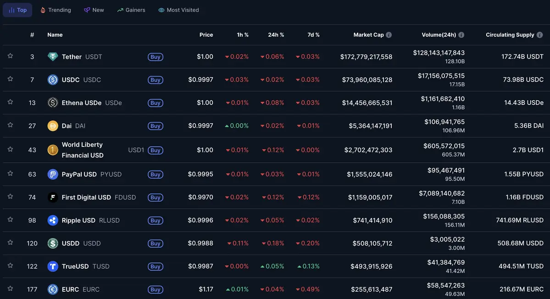550x299 pixels.
Task: Open the Circulating Supply info tooltip
Action: coord(540,34)
